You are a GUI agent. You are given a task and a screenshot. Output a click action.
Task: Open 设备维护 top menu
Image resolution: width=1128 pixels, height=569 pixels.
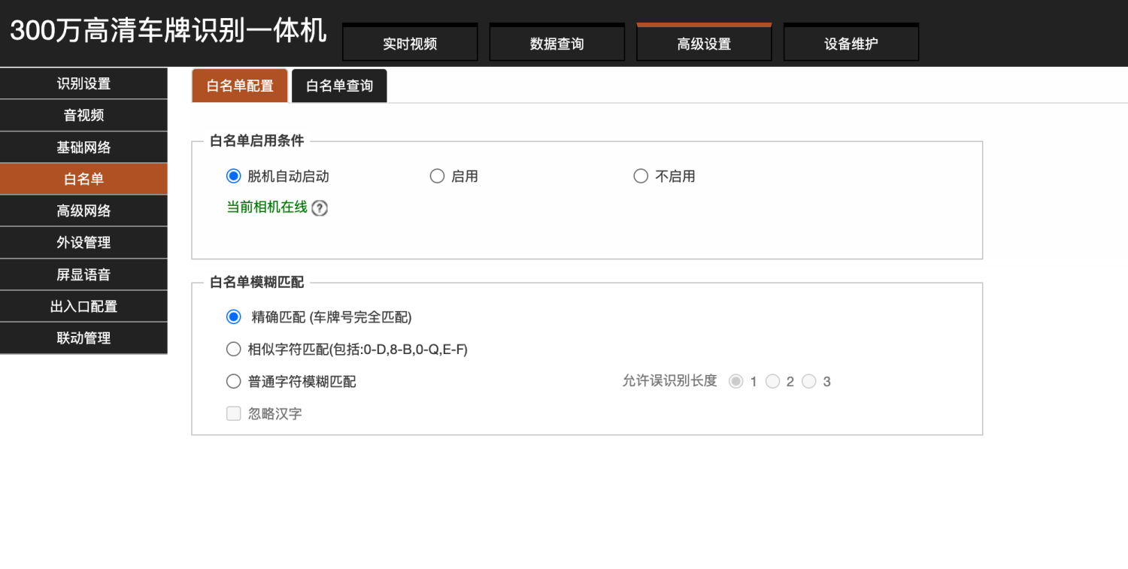tap(851, 44)
